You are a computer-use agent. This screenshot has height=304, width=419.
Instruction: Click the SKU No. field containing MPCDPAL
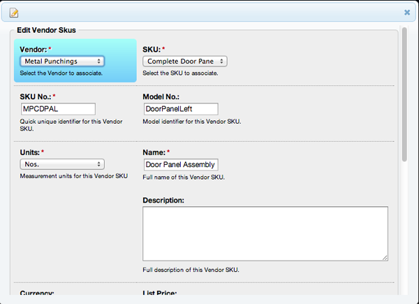click(58, 109)
